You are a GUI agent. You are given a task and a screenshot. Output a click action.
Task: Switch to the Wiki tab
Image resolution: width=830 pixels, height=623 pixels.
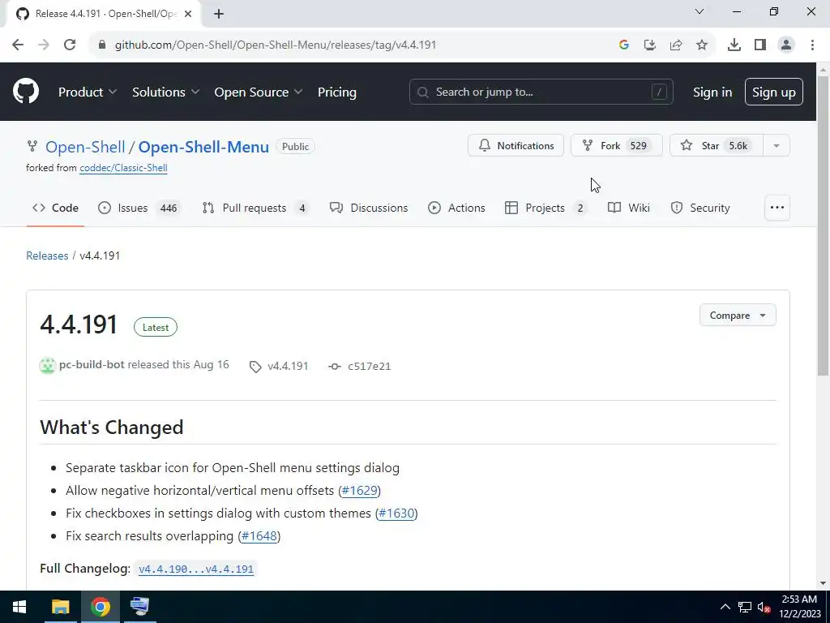(x=629, y=208)
